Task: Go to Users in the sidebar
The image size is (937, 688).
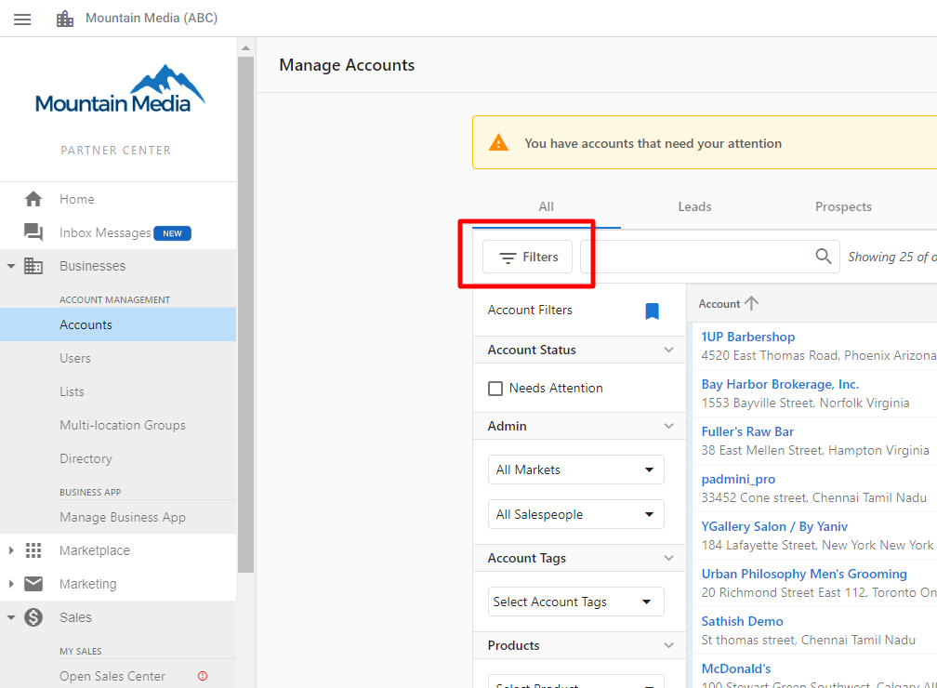Action: (118, 358)
